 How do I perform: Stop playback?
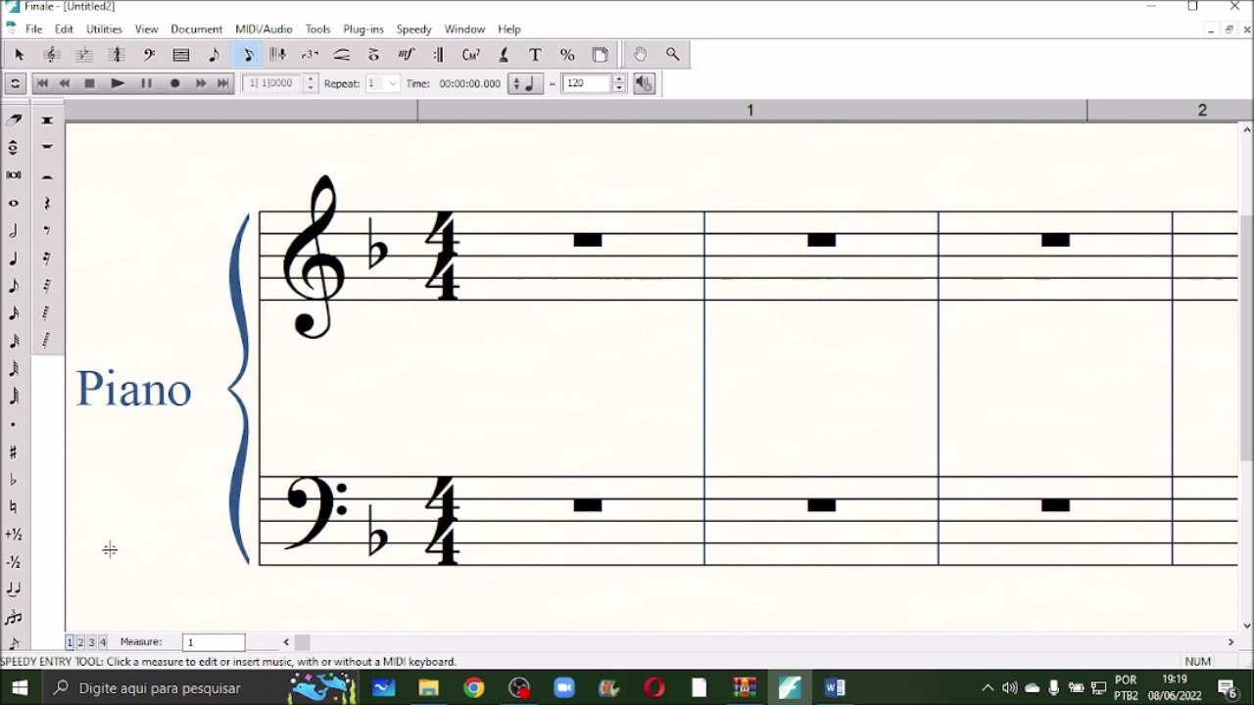coord(89,83)
